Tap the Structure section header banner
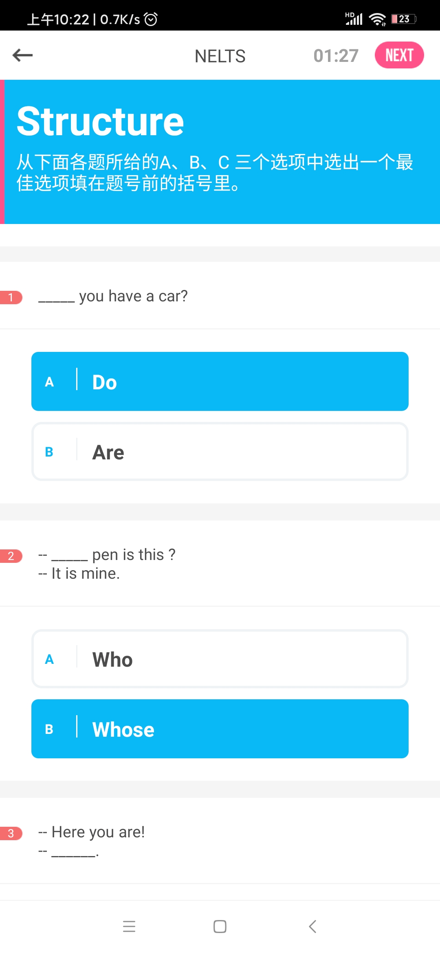Viewport: 440px width, 953px height. tap(220, 152)
